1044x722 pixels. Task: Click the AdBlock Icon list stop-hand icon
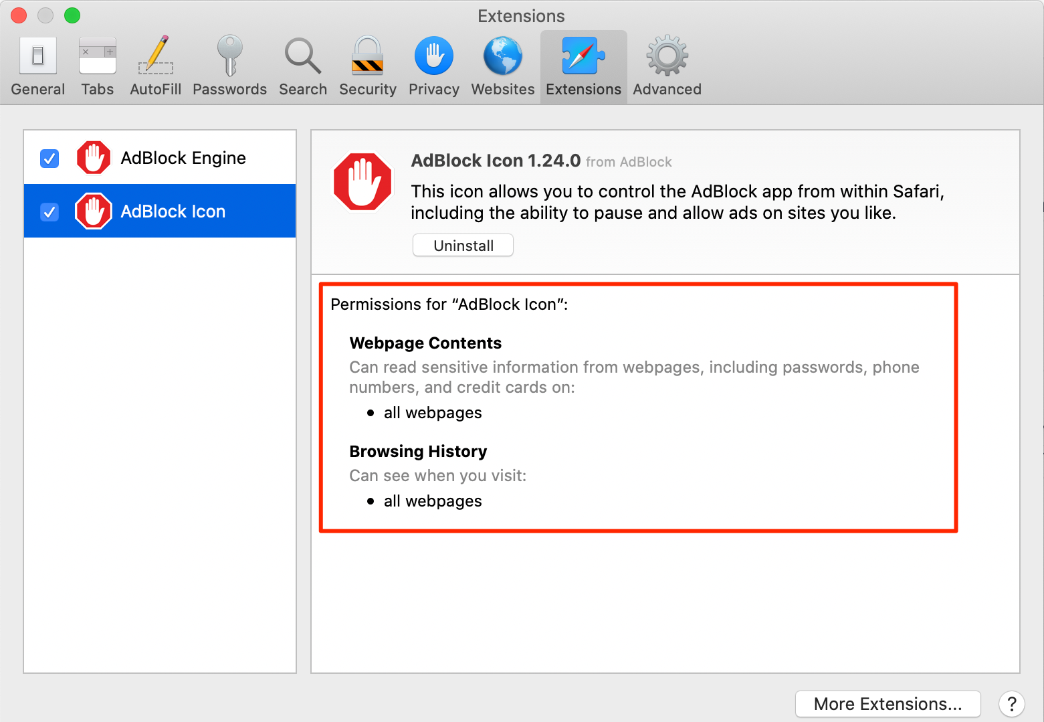click(94, 211)
